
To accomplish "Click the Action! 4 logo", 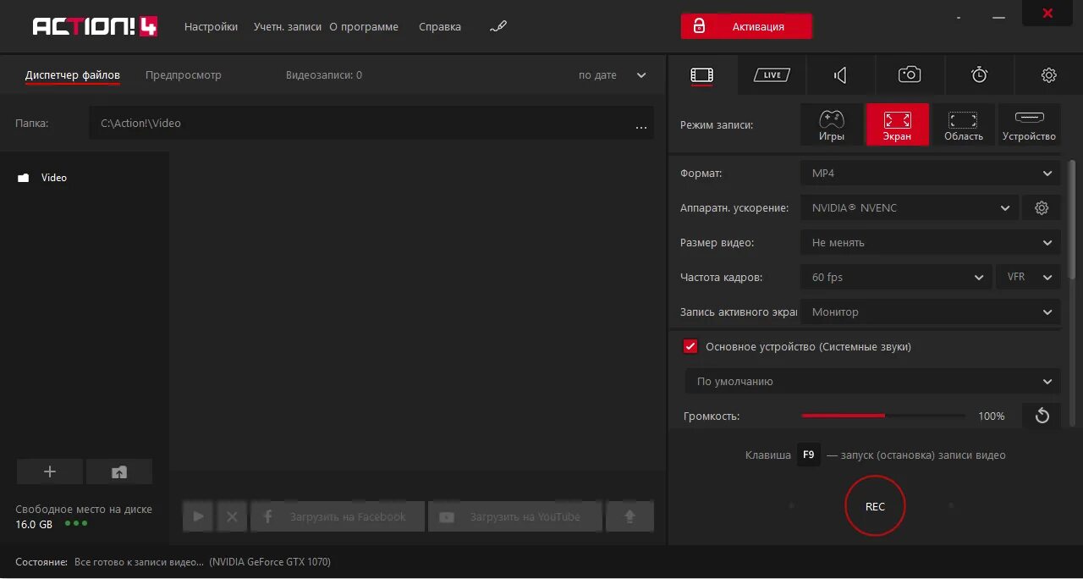I will point(95,26).
